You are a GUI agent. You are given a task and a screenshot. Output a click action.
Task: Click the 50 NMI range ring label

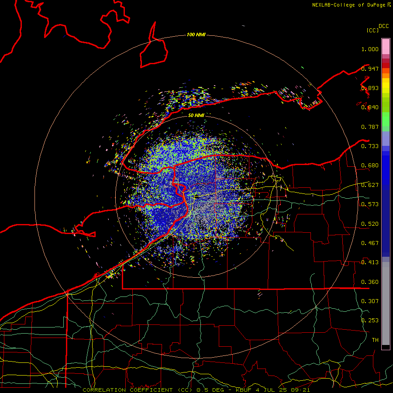(196, 115)
